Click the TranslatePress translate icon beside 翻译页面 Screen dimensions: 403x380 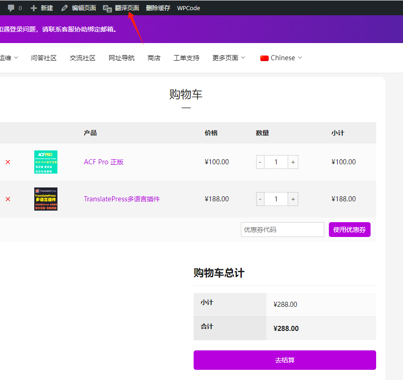[107, 8]
